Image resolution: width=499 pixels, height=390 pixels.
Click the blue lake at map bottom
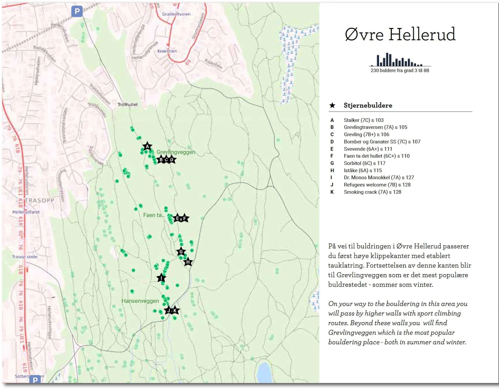pyautogui.click(x=264, y=372)
